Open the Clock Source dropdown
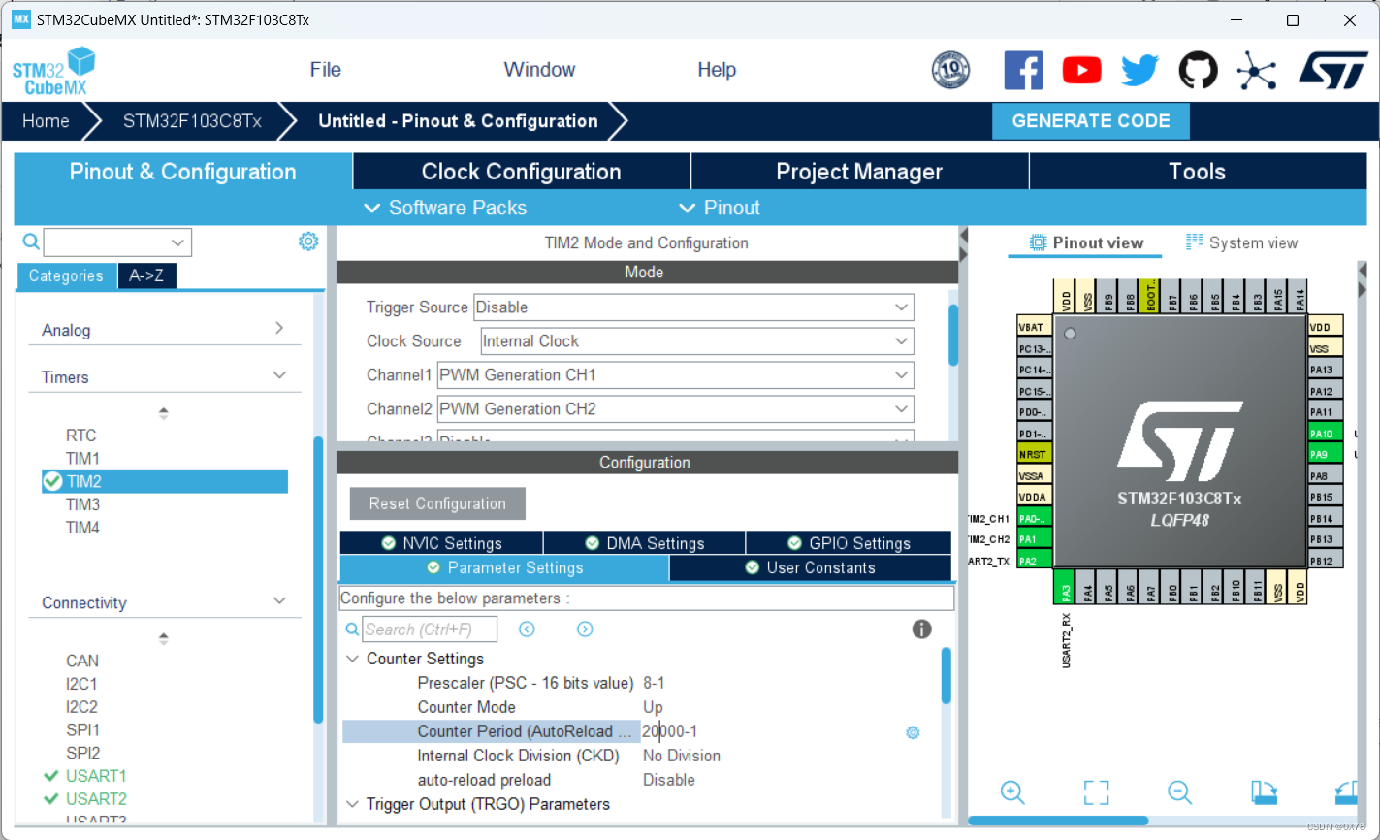 pyautogui.click(x=697, y=341)
